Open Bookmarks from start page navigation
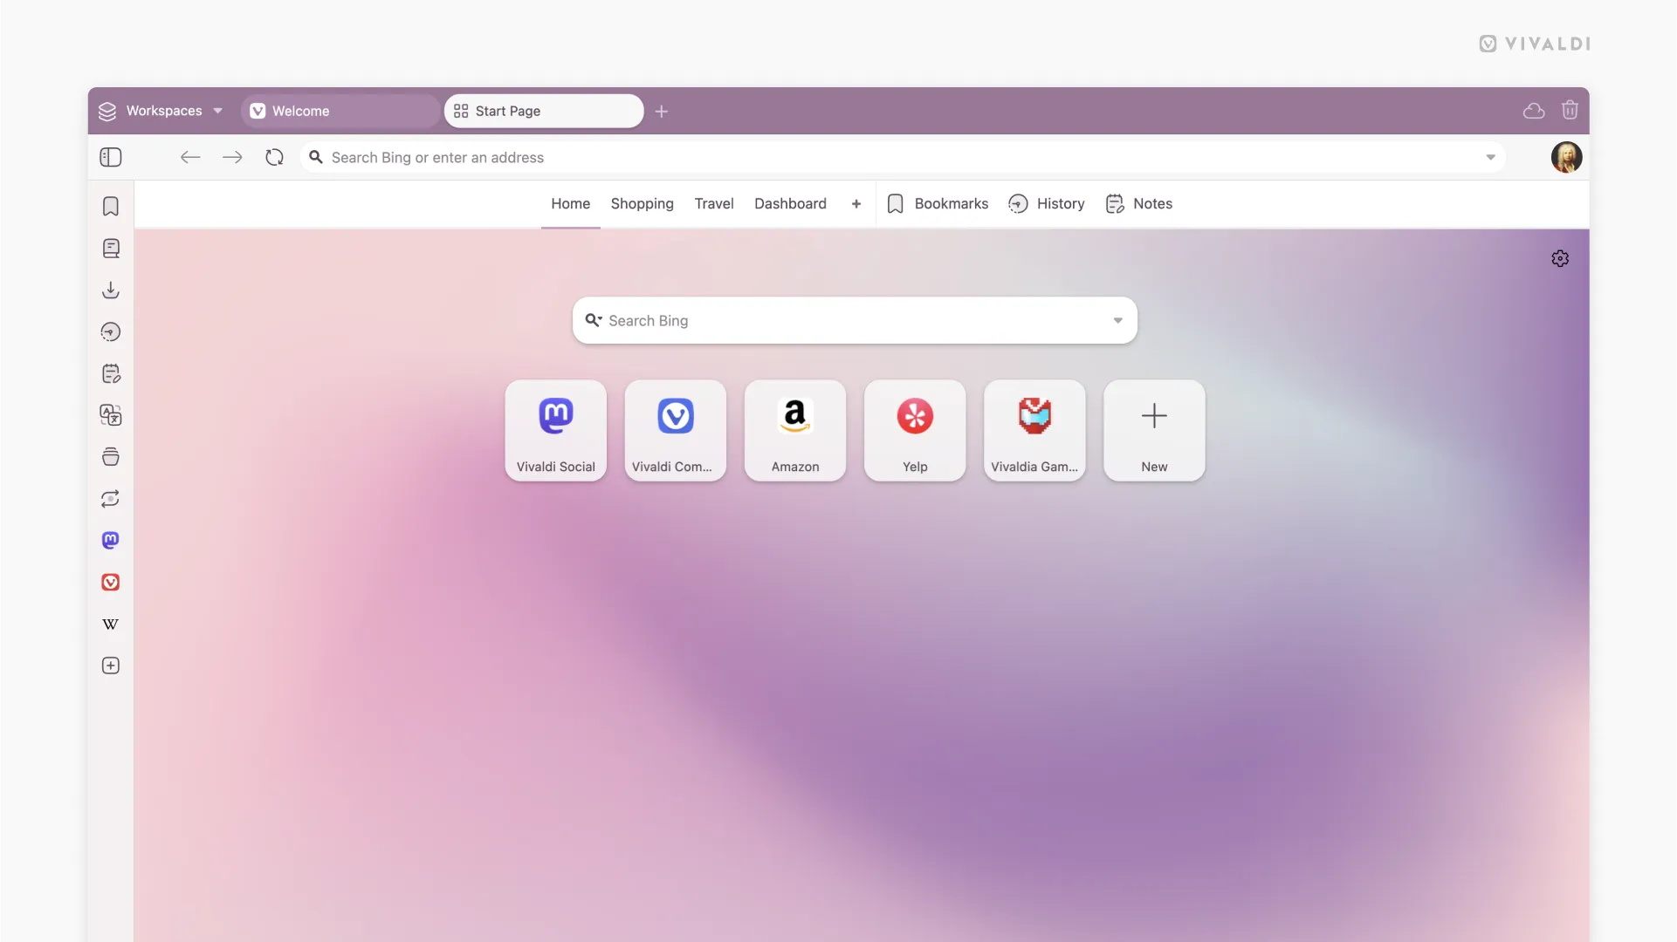 coord(938,204)
